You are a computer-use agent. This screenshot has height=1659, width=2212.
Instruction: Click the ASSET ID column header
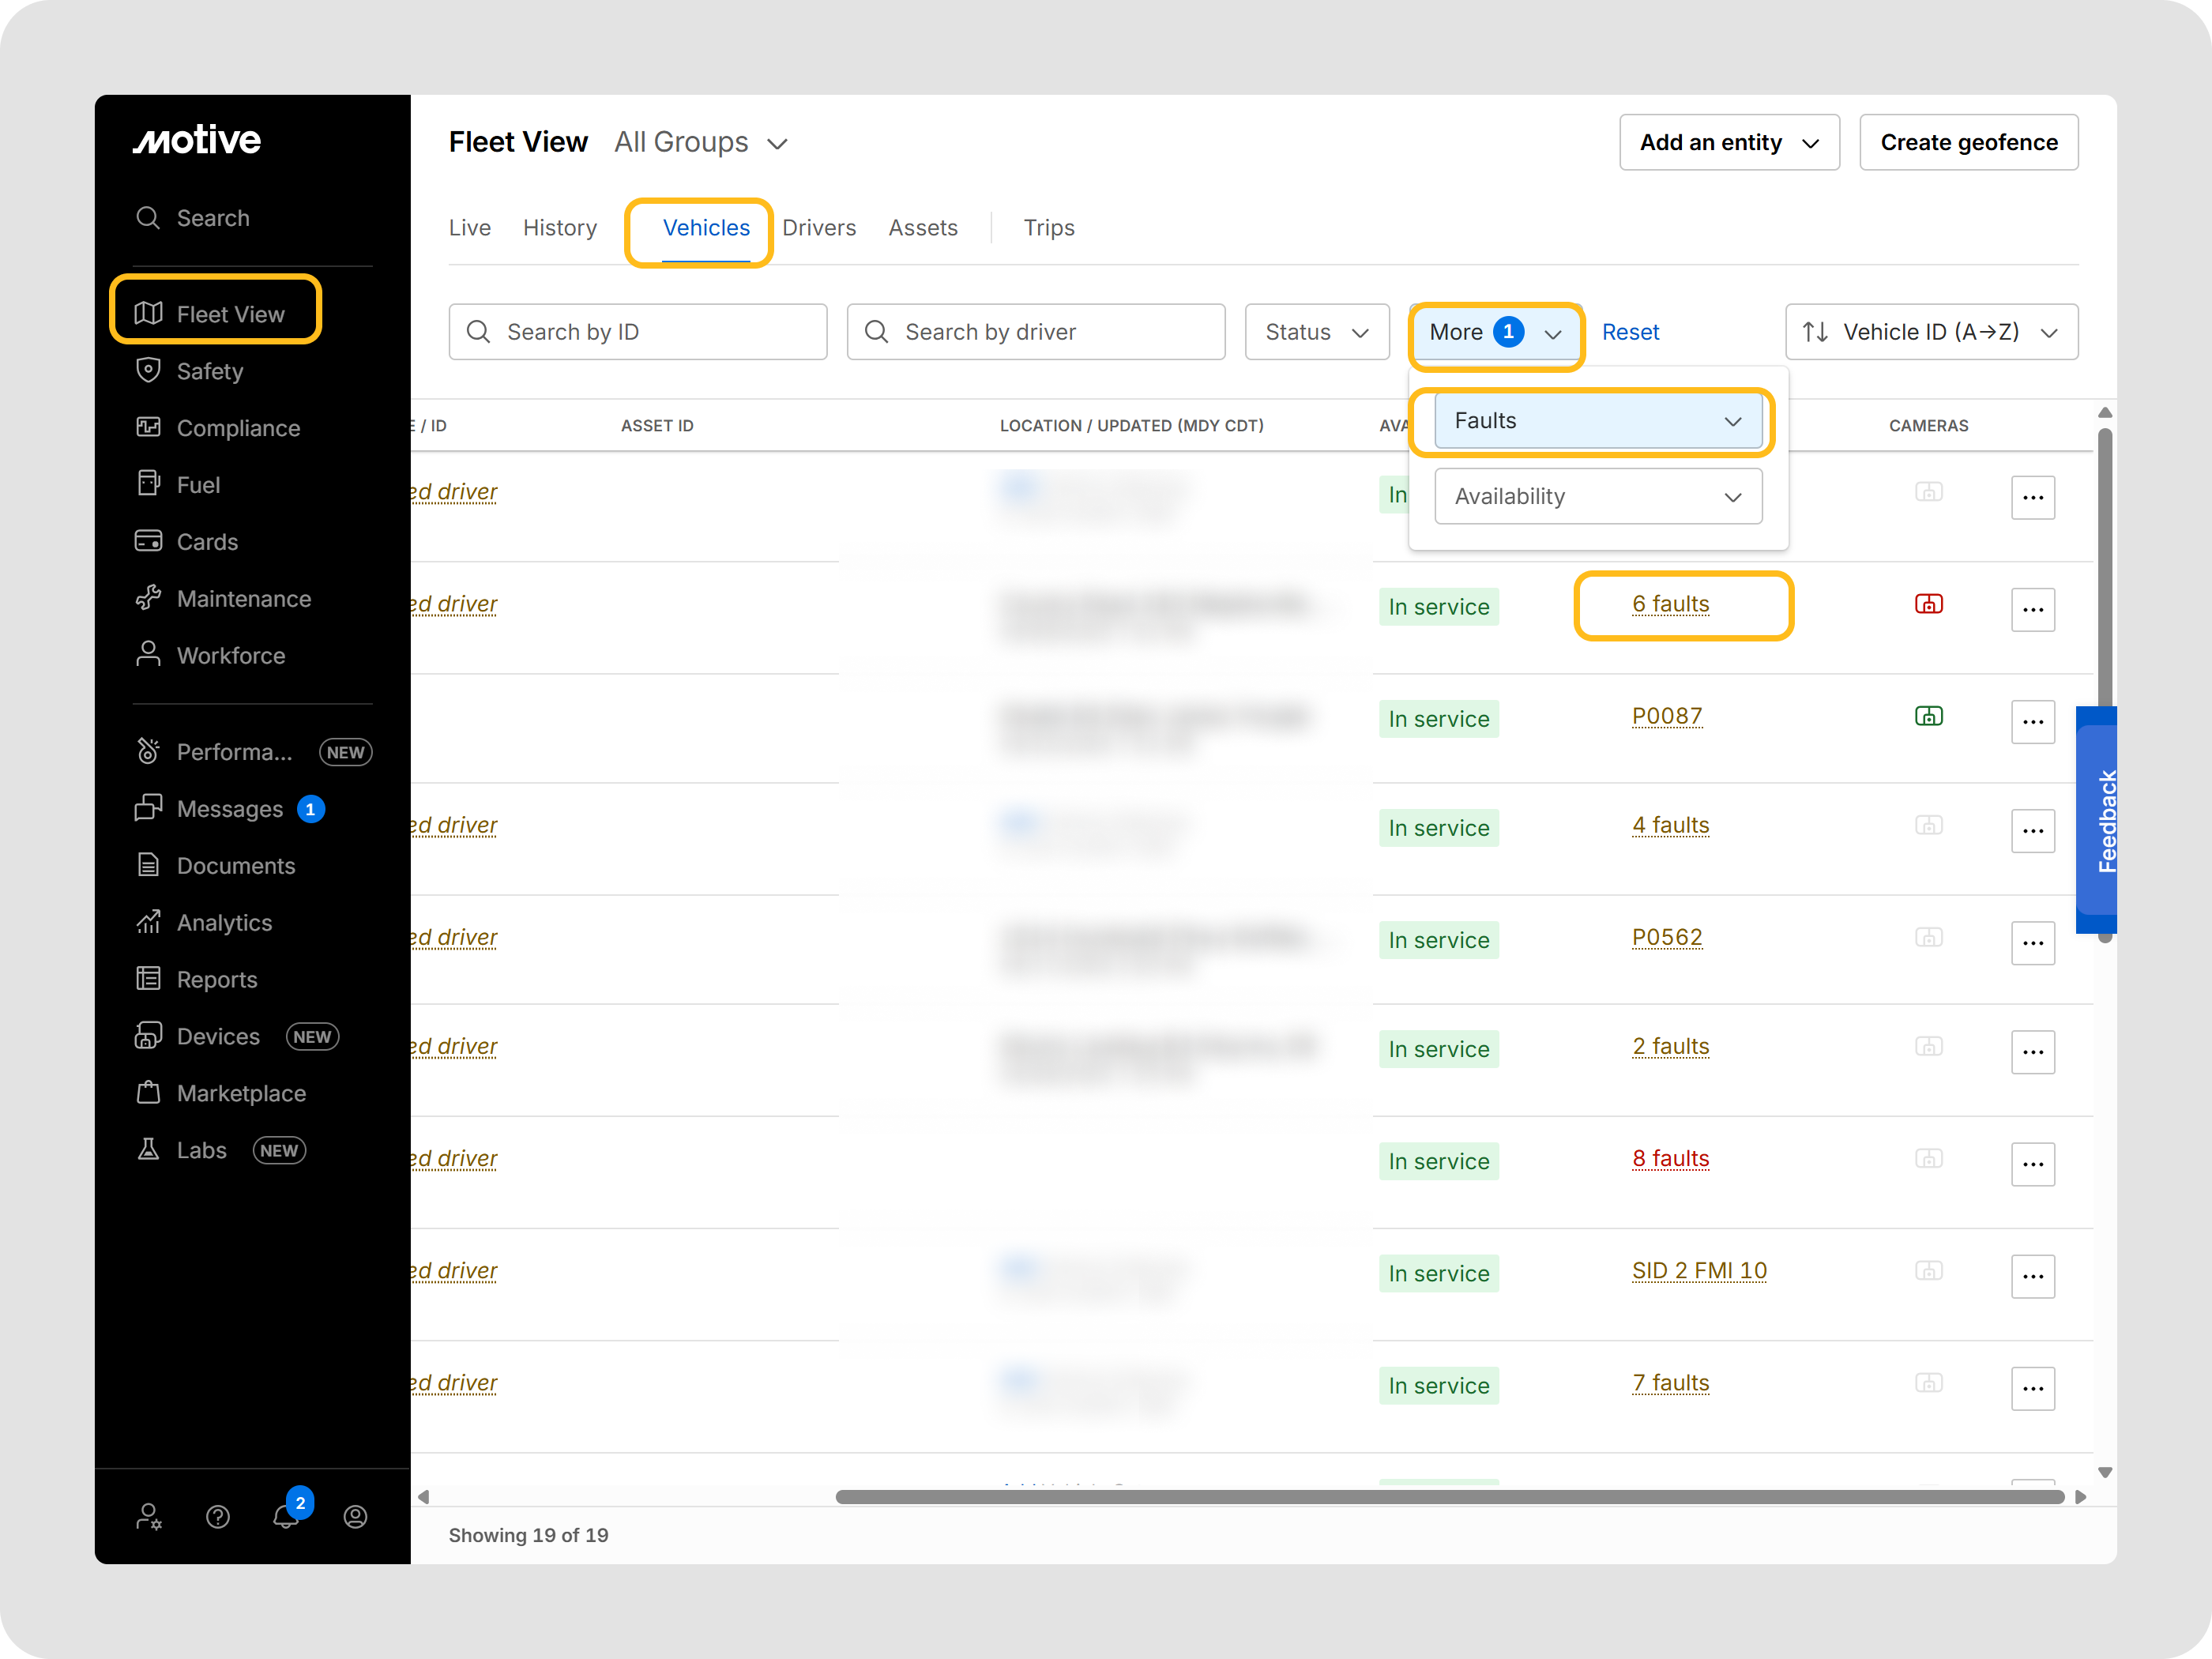pyautogui.click(x=657, y=426)
